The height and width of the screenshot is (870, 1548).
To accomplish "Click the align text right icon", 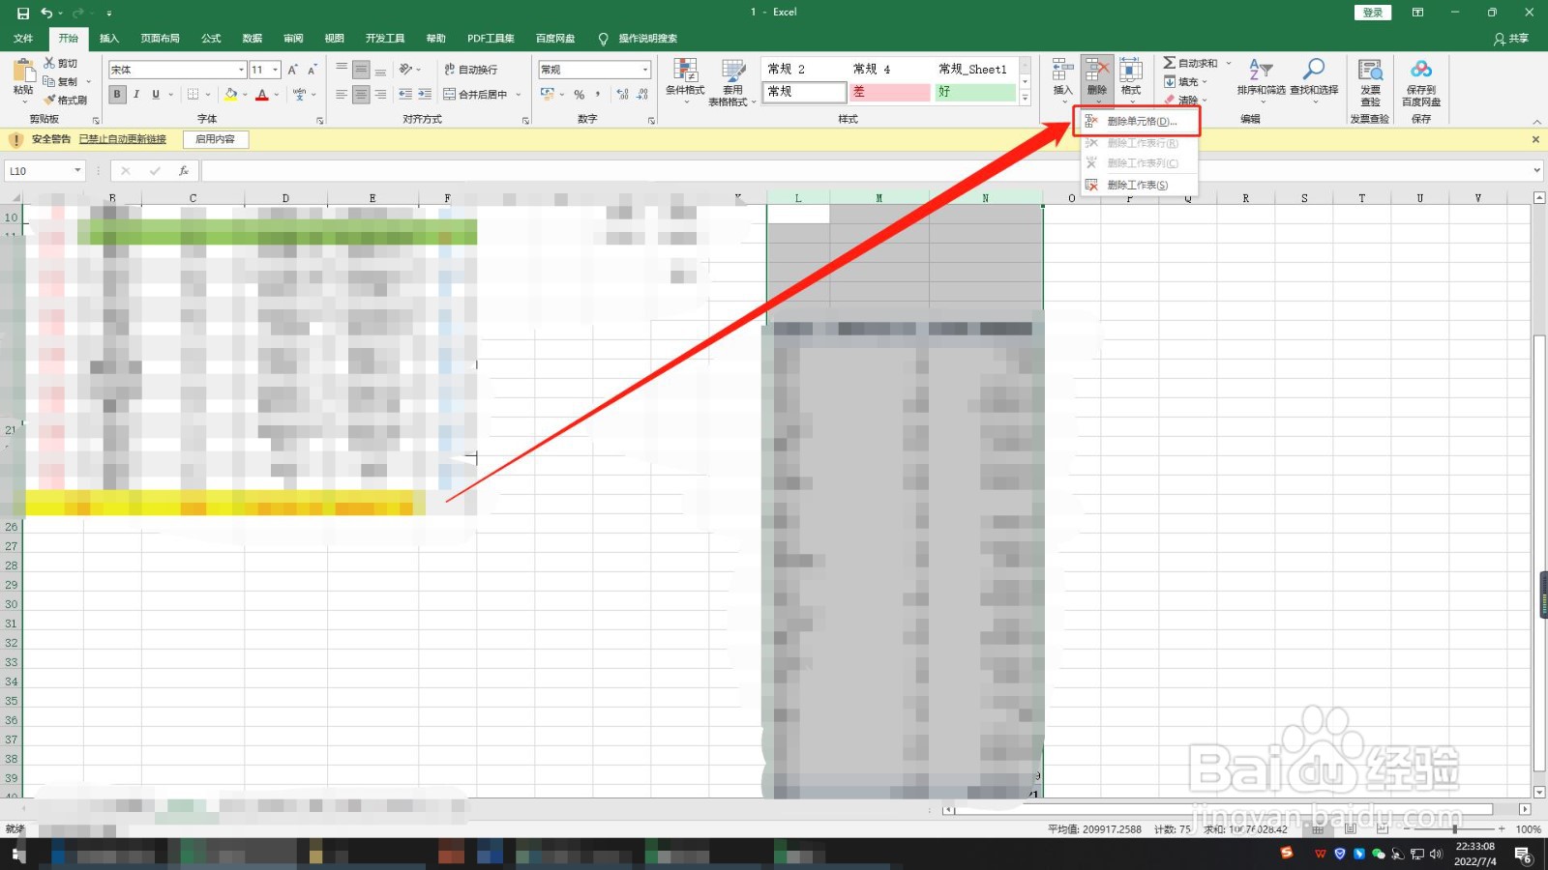I will tap(380, 95).
